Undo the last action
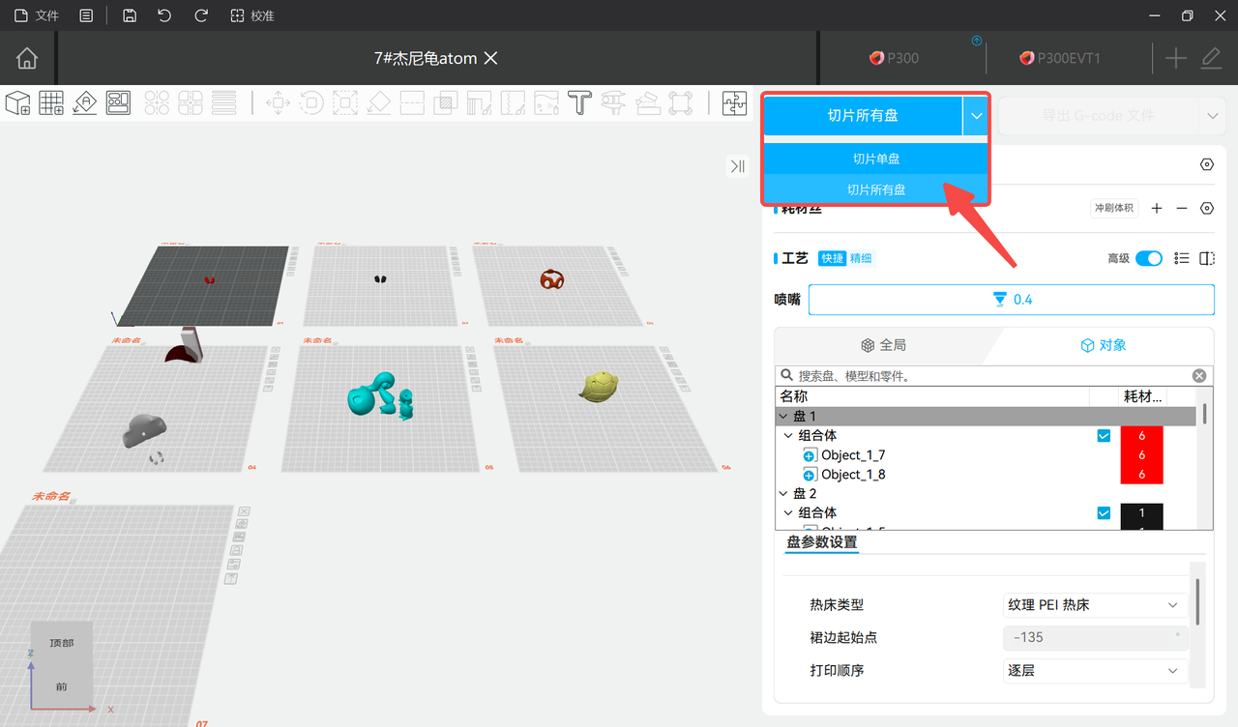Viewport: 1238px width, 727px height. click(164, 15)
